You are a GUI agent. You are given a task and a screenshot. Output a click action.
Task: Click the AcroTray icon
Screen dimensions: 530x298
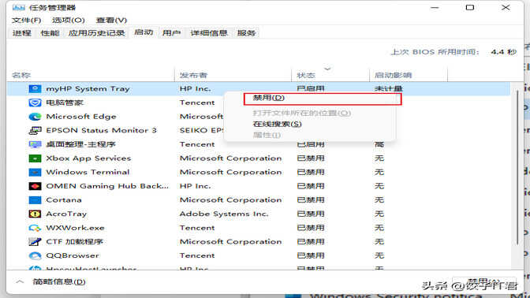click(x=35, y=214)
